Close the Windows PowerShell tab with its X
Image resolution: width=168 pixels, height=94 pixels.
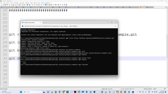[40, 23]
